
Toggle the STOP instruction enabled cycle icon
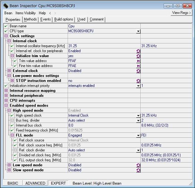pos(138,81)
